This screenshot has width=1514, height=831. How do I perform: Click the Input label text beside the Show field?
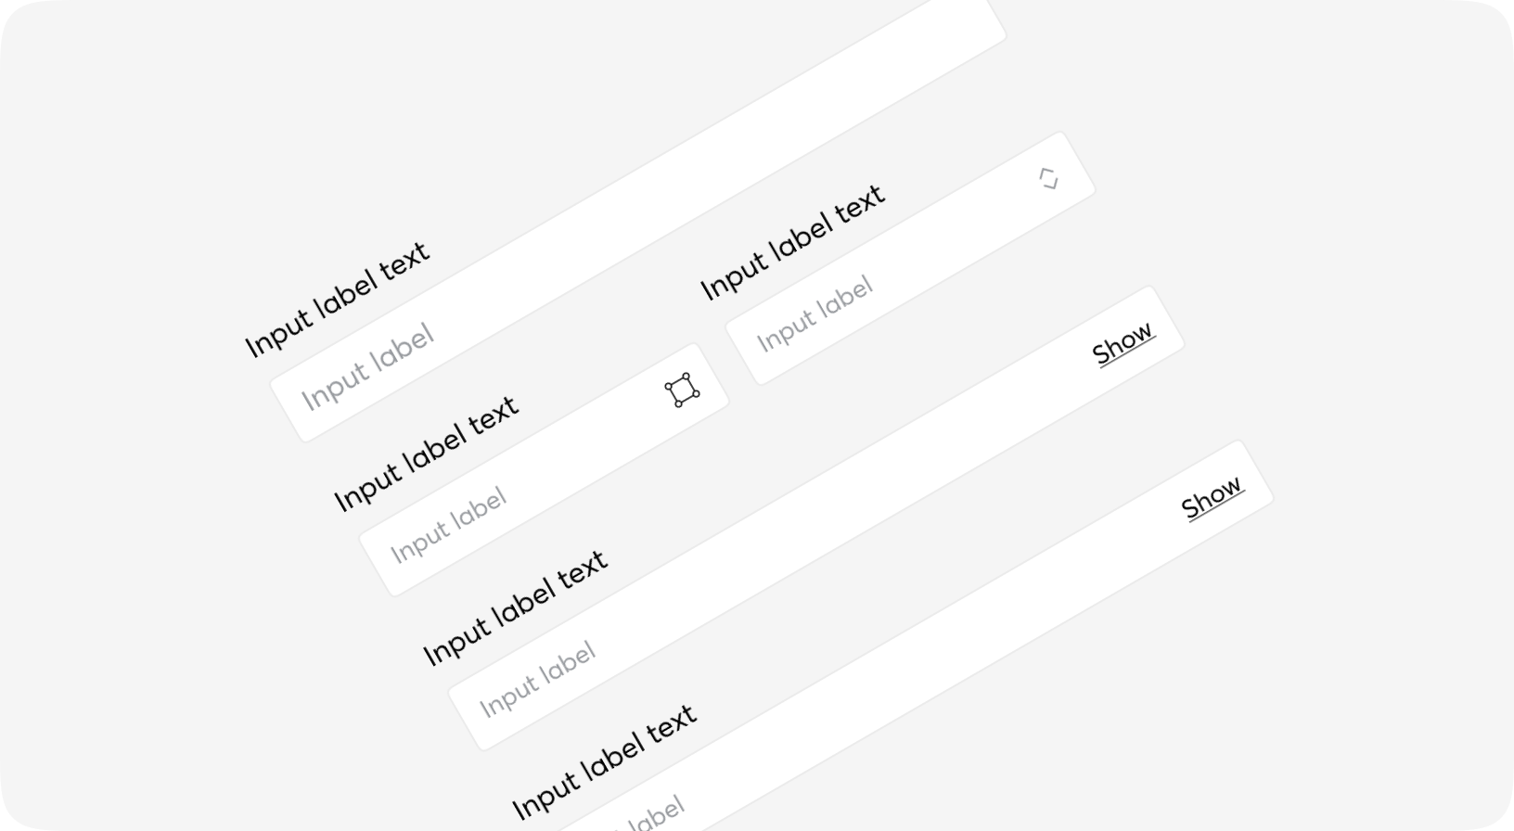795,241
